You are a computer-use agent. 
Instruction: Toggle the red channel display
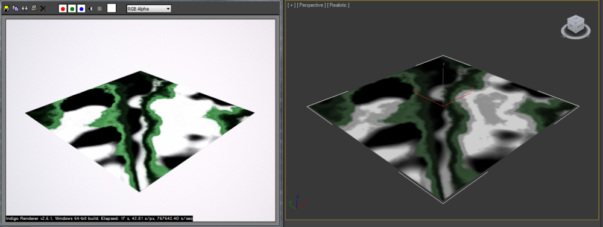coord(63,8)
